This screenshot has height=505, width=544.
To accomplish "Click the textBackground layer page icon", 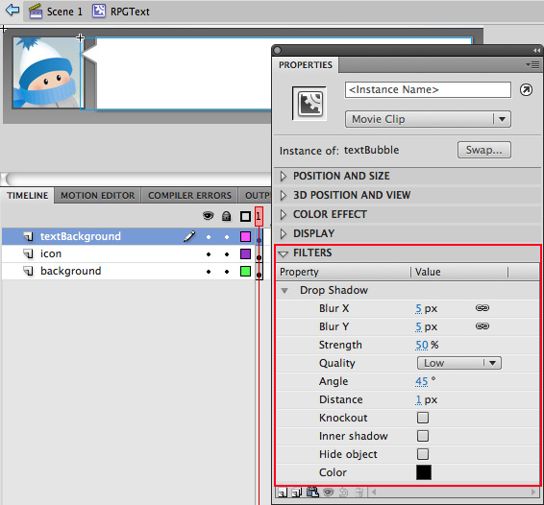I will 28,236.
